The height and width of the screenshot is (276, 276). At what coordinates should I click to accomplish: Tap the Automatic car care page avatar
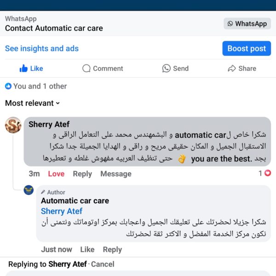pyautogui.click(x=29, y=190)
